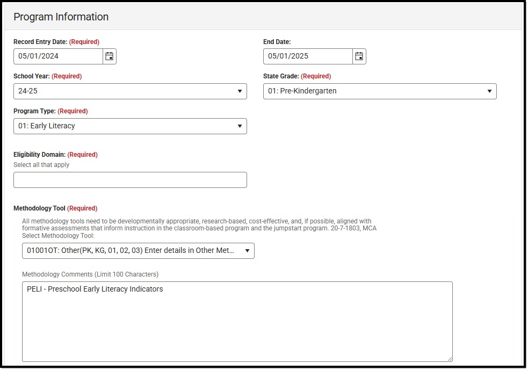Screen dimensions: 528x370
Task: Click the School Year label
Action: 32,76
